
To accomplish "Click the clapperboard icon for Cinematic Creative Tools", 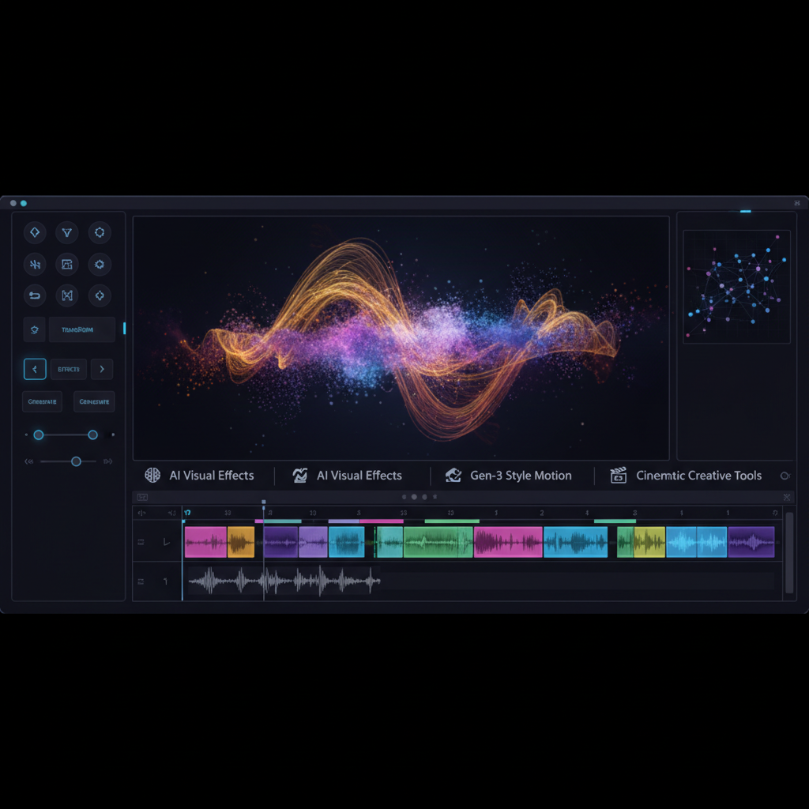I will pyautogui.click(x=618, y=476).
